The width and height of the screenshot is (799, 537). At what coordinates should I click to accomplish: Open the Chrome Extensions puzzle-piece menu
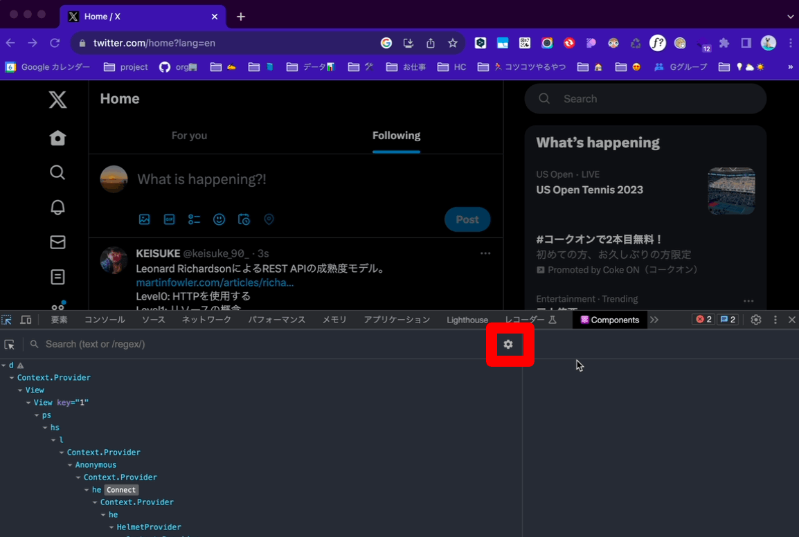point(724,44)
